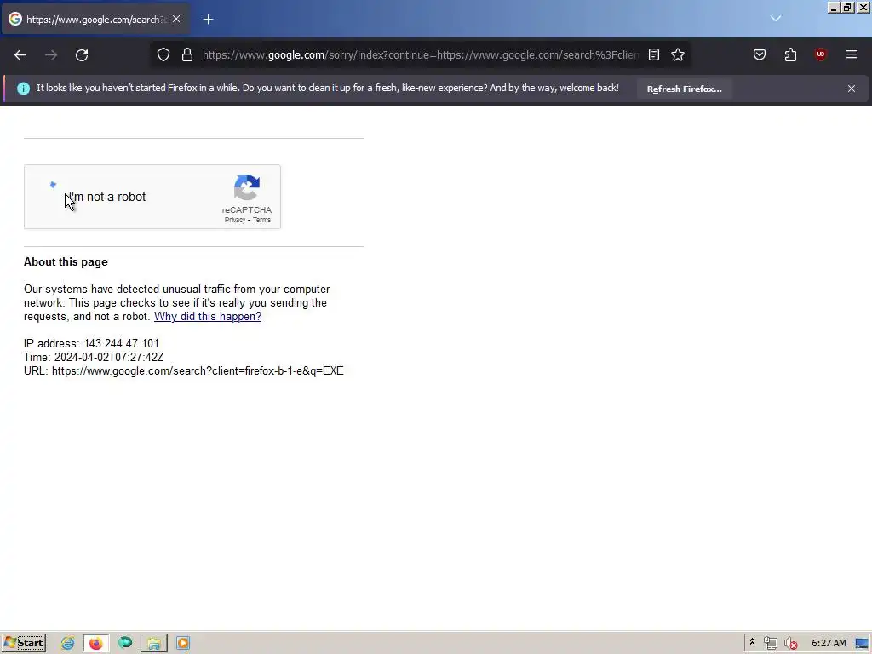Bookmark this page with the star
Image resolution: width=872 pixels, height=654 pixels.
click(x=677, y=54)
